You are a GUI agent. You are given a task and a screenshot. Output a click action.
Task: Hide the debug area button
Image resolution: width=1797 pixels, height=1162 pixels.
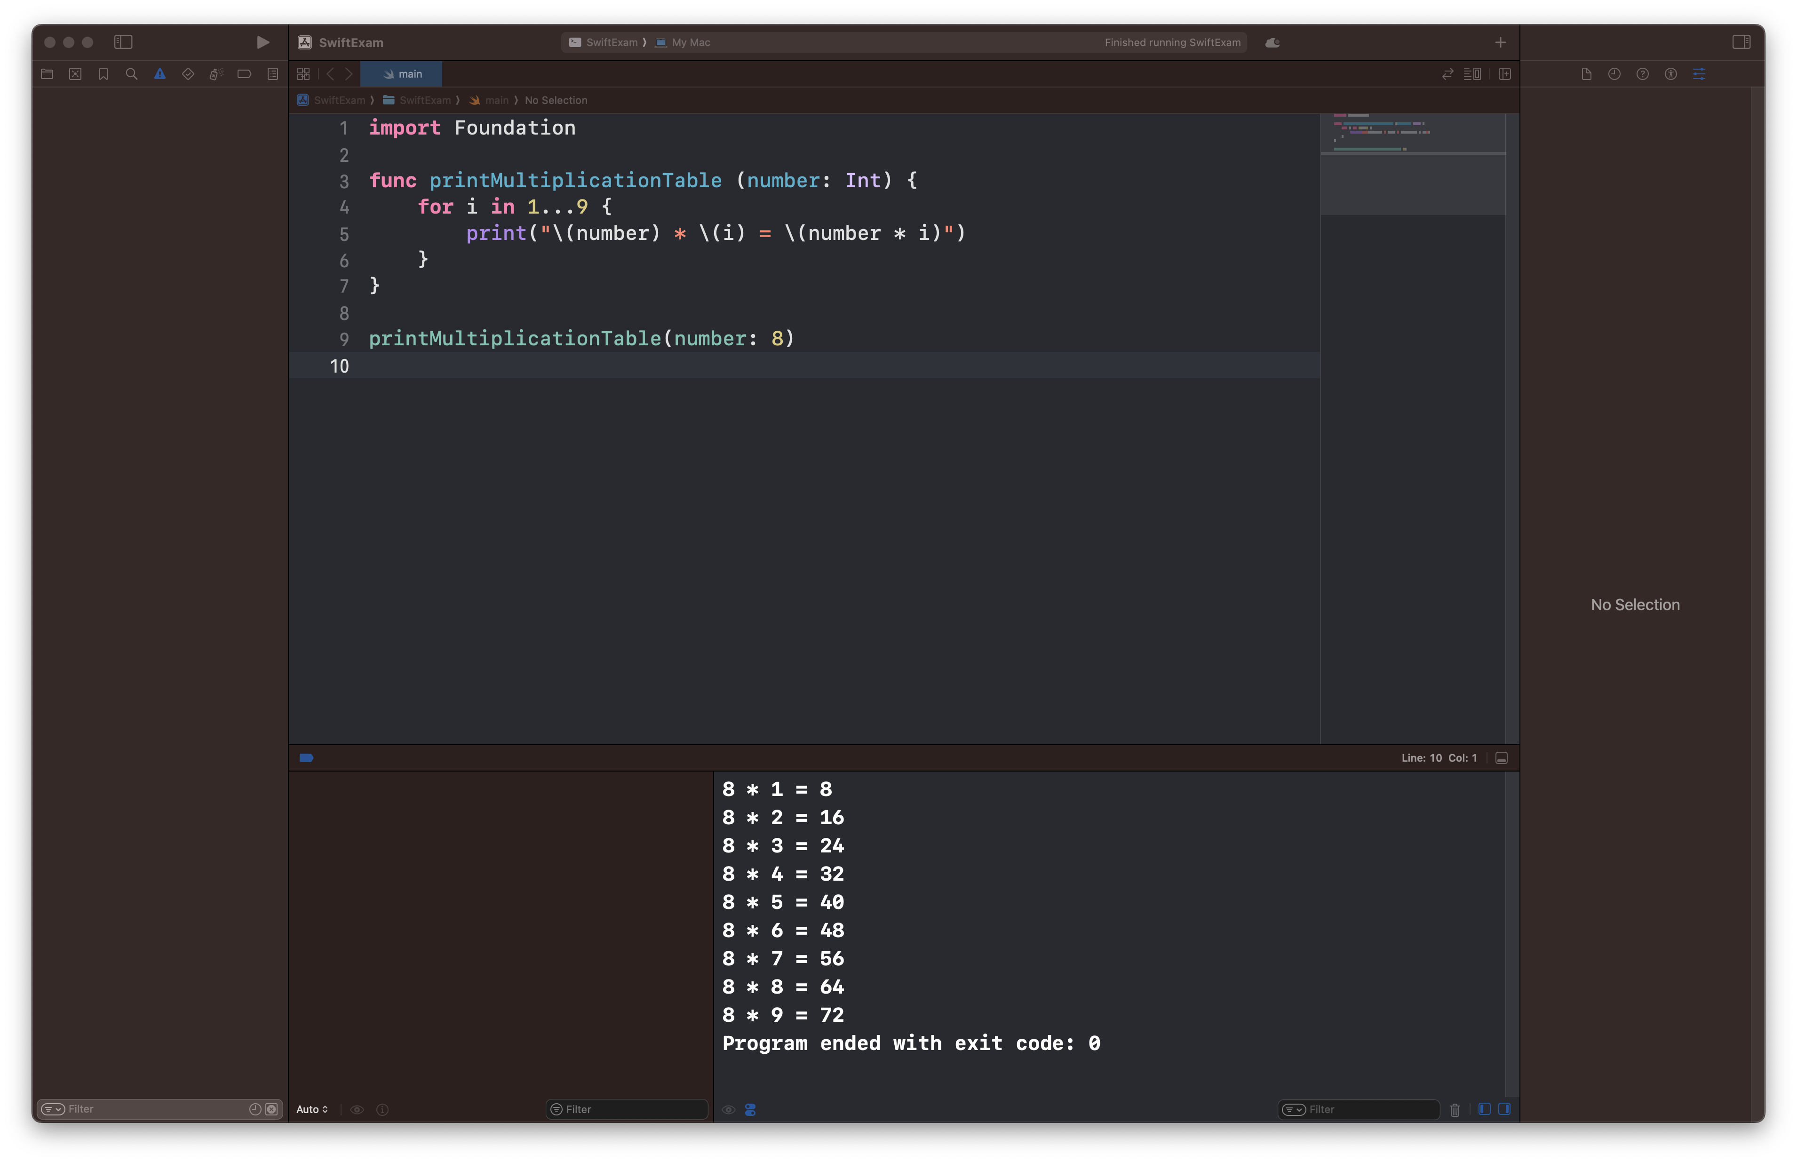(1501, 757)
